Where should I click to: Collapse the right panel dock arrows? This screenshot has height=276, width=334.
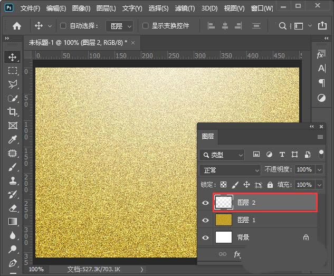coord(326,39)
